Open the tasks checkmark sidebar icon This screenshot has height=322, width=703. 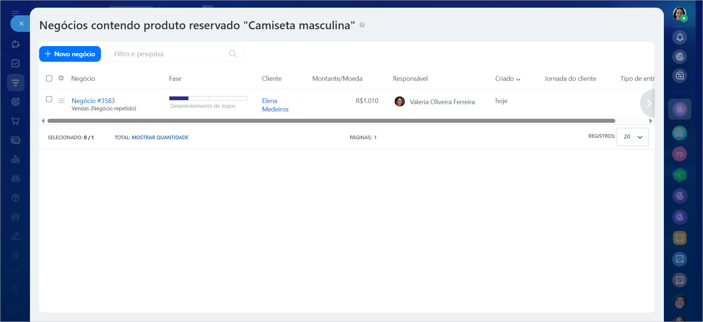15,64
